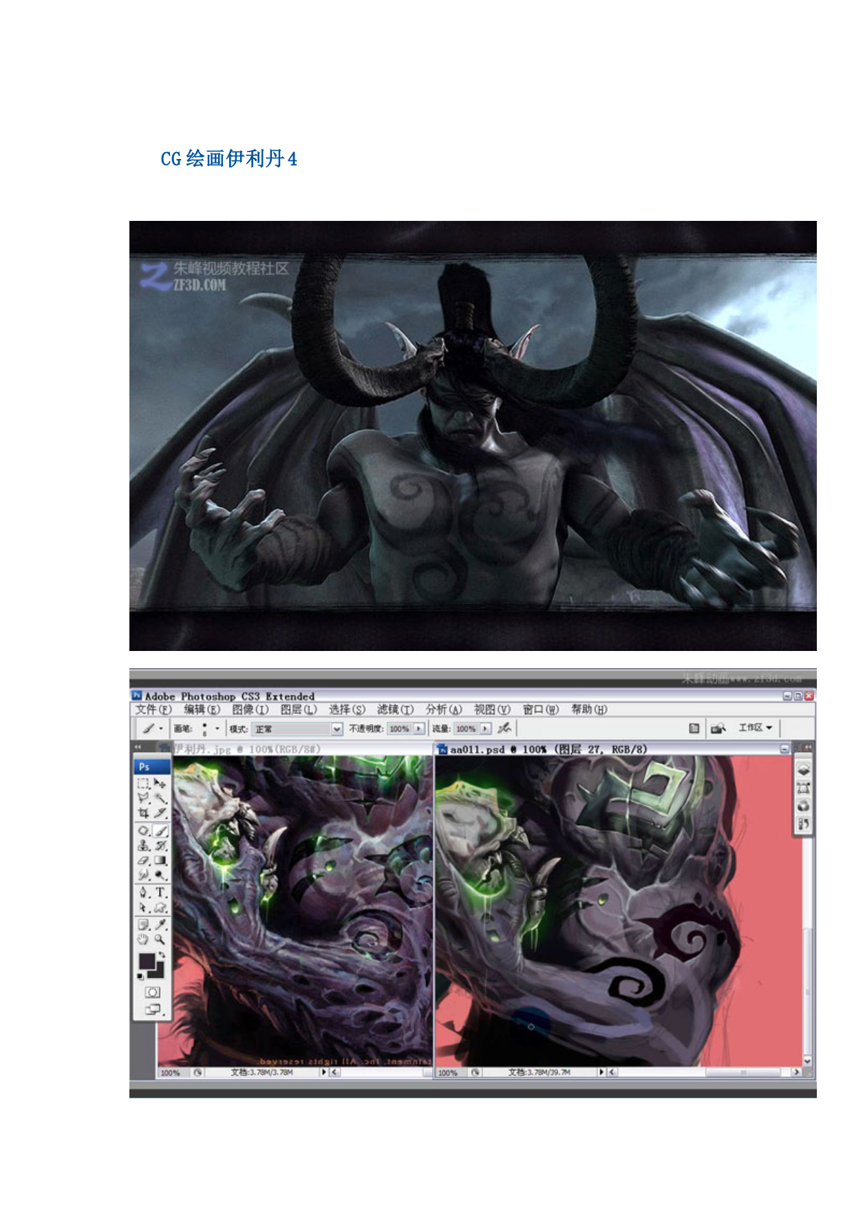
Task: Select the Crop tool
Action: [x=143, y=813]
